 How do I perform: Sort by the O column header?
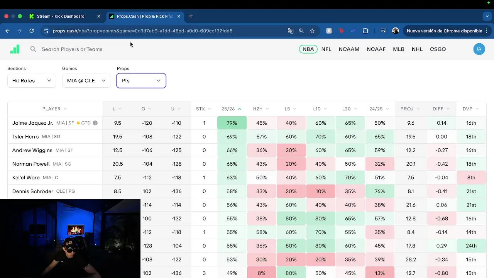pos(147,109)
